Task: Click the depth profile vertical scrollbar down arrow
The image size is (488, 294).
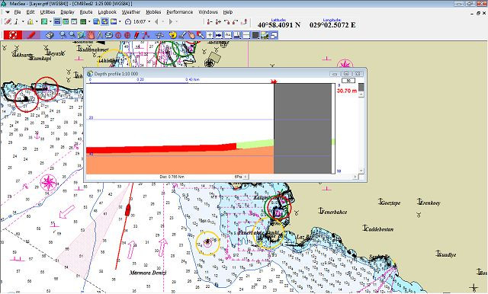Action: coord(361,171)
